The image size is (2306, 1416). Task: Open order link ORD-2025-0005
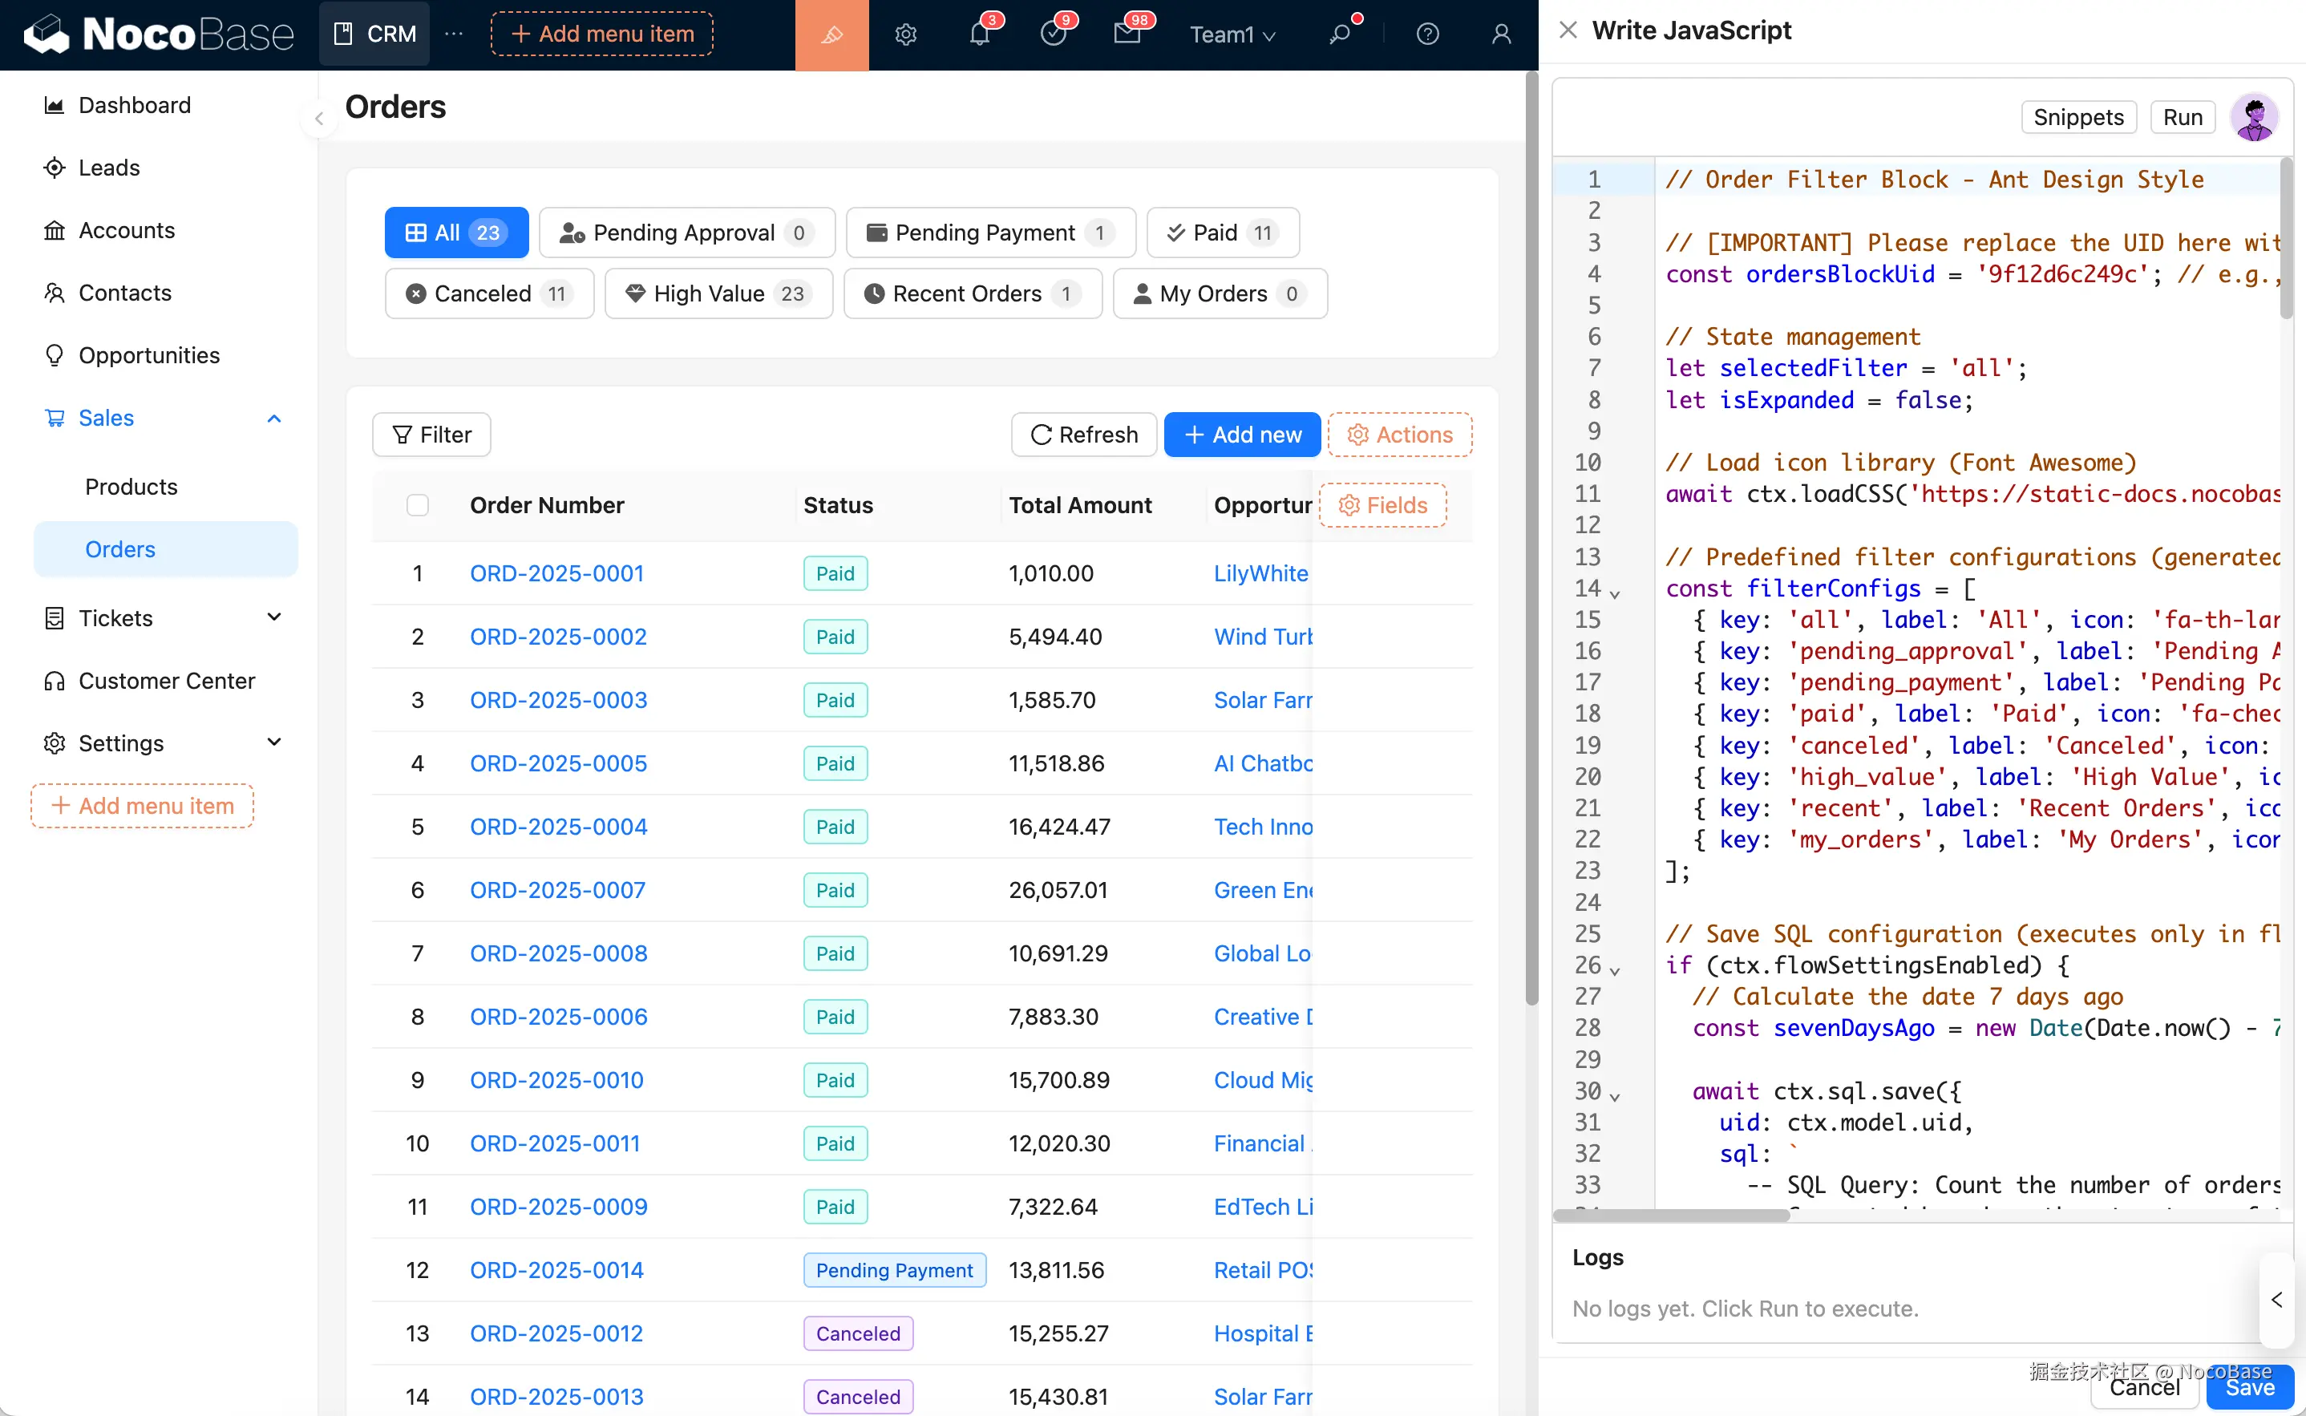[558, 763]
